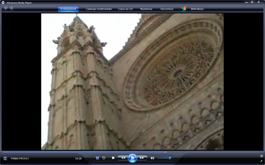Click the Forward navigation arrow

tap(11, 8)
